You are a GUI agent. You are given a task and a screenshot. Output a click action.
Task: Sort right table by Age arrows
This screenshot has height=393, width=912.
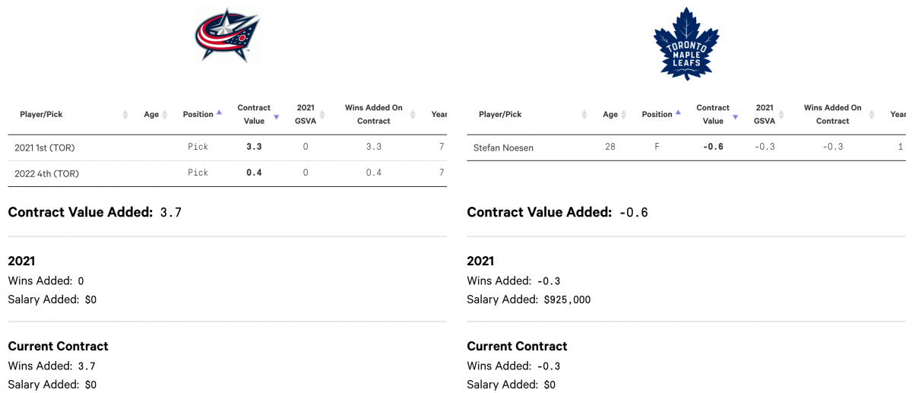[625, 115]
